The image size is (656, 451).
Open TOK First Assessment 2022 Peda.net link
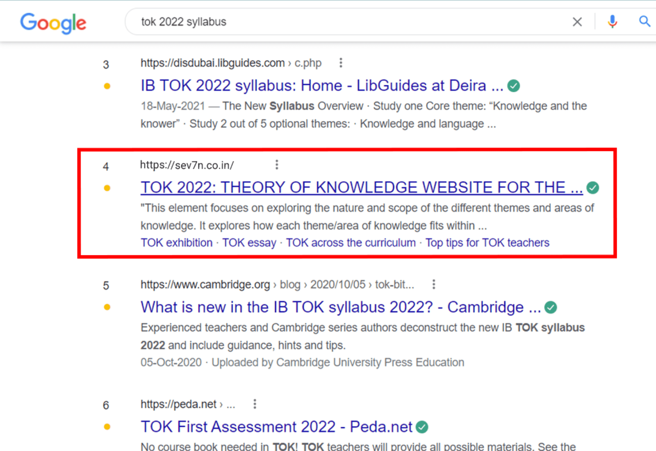click(x=276, y=427)
